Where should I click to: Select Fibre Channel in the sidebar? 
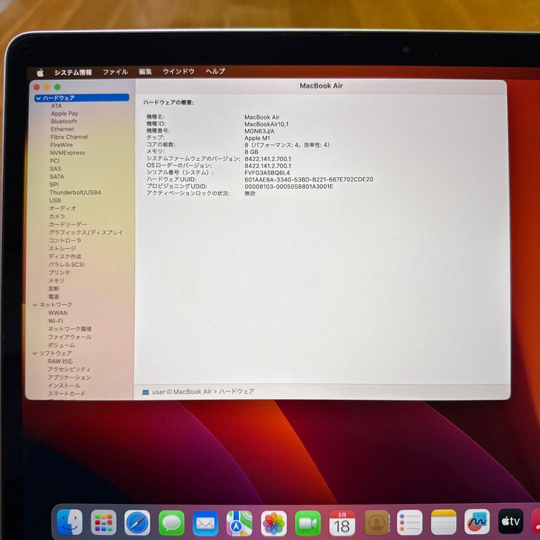69,137
